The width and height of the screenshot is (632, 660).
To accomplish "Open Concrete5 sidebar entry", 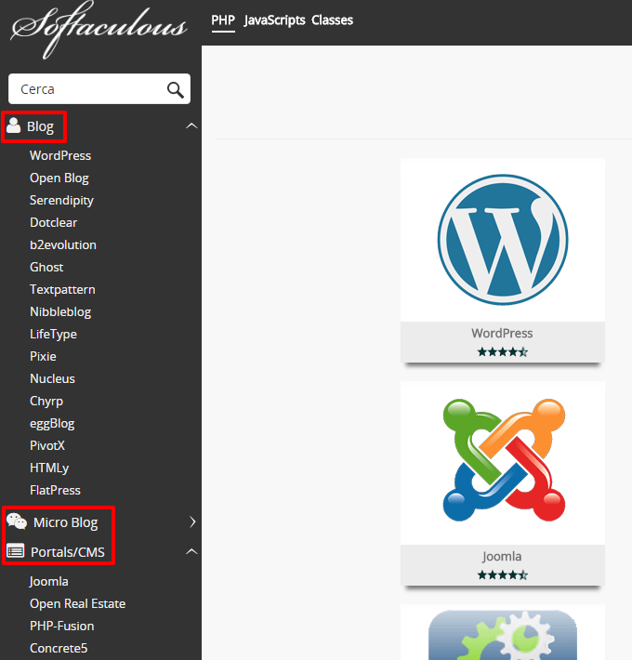I will (59, 649).
